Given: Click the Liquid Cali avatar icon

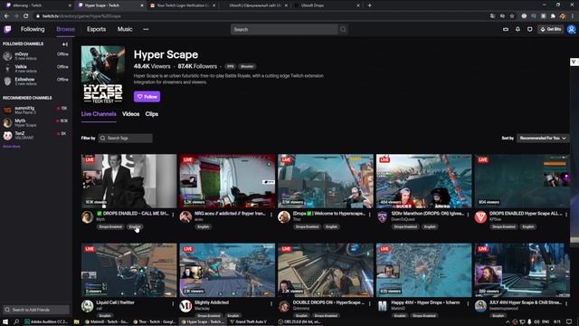Looking at the screenshot, I should tap(88, 306).
